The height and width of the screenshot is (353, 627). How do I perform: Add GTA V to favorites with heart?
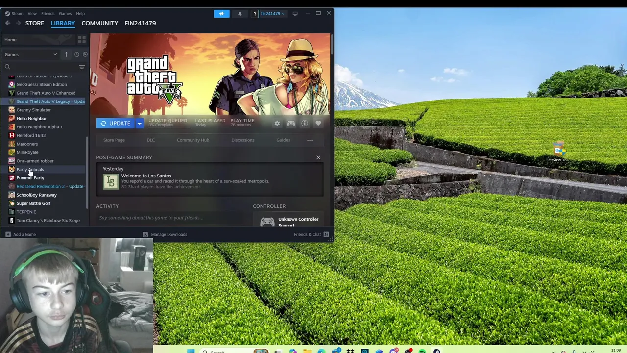coord(318,124)
